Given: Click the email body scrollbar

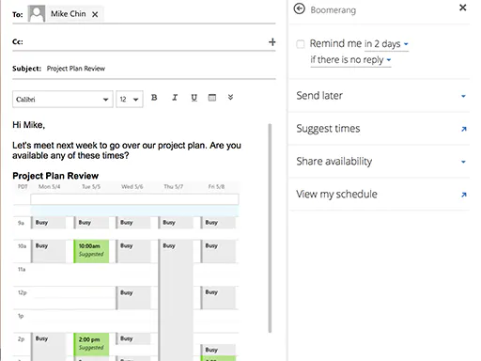Looking at the screenshot, I should pos(270,228).
